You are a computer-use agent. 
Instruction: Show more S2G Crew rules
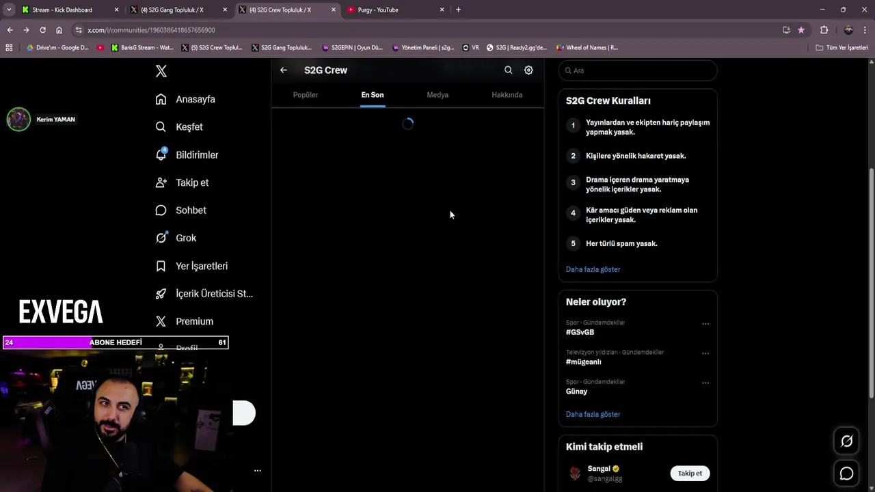click(593, 269)
